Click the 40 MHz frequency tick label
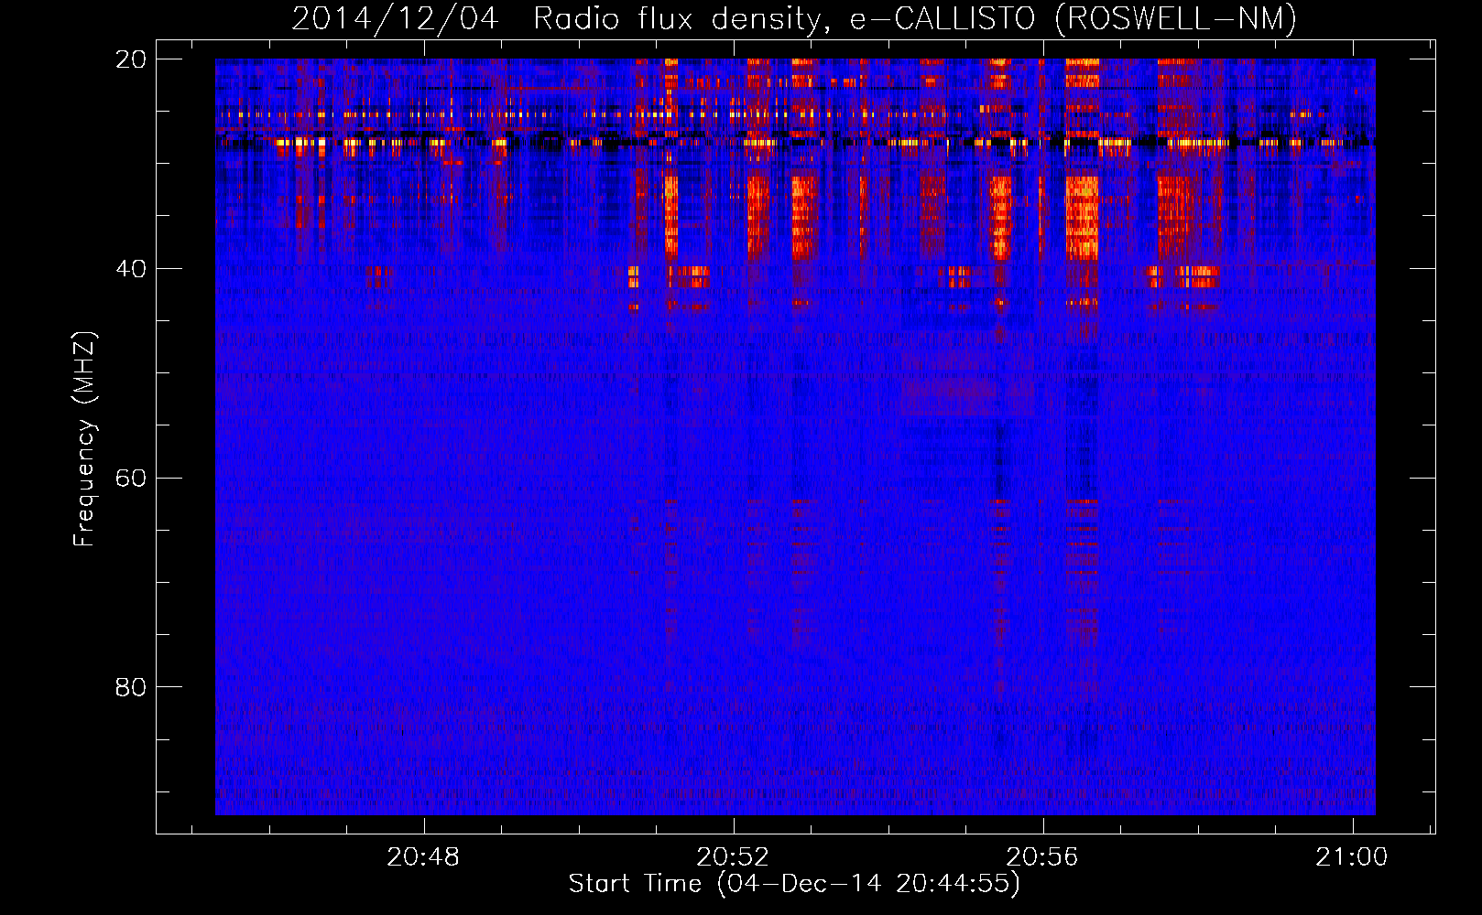Image resolution: width=1482 pixels, height=915 pixels. [x=131, y=269]
